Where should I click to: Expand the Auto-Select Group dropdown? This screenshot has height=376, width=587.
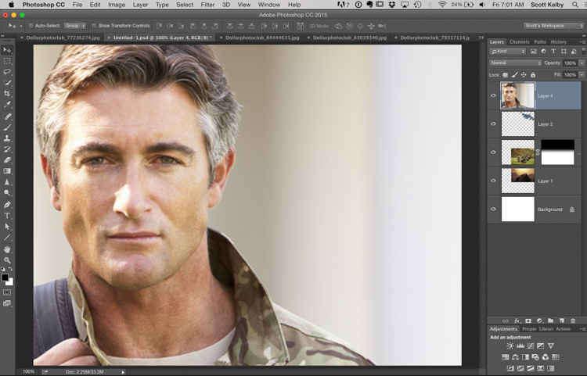[x=75, y=26]
